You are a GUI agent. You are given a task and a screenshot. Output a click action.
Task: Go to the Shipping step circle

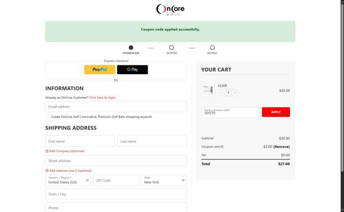171,48
